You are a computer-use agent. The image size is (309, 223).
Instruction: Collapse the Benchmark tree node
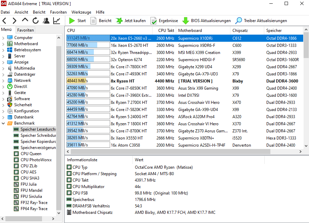coord(3,123)
